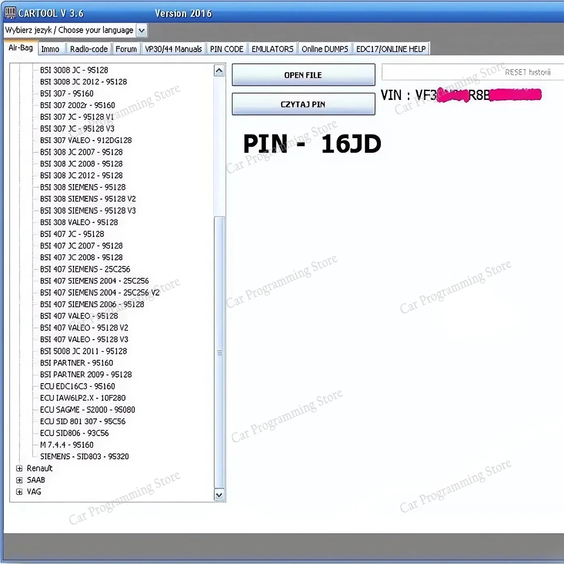Viewport: 564px width, 564px height.
Task: Click the OPEN FILE button
Action: click(x=303, y=75)
